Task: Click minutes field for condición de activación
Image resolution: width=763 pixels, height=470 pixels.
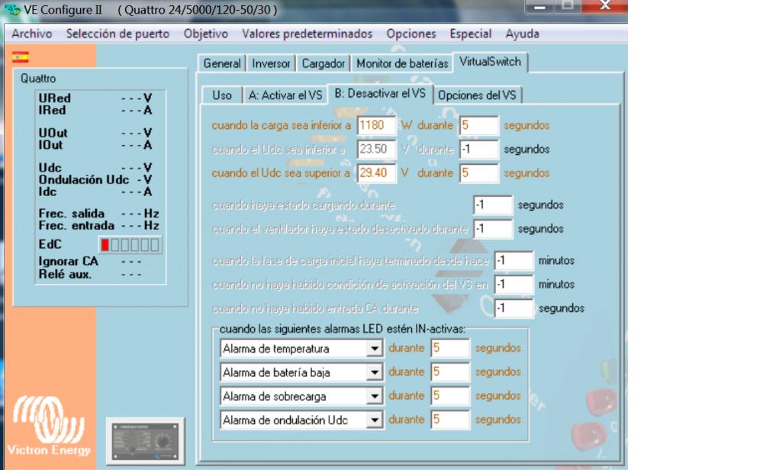Action: pyautogui.click(x=513, y=285)
